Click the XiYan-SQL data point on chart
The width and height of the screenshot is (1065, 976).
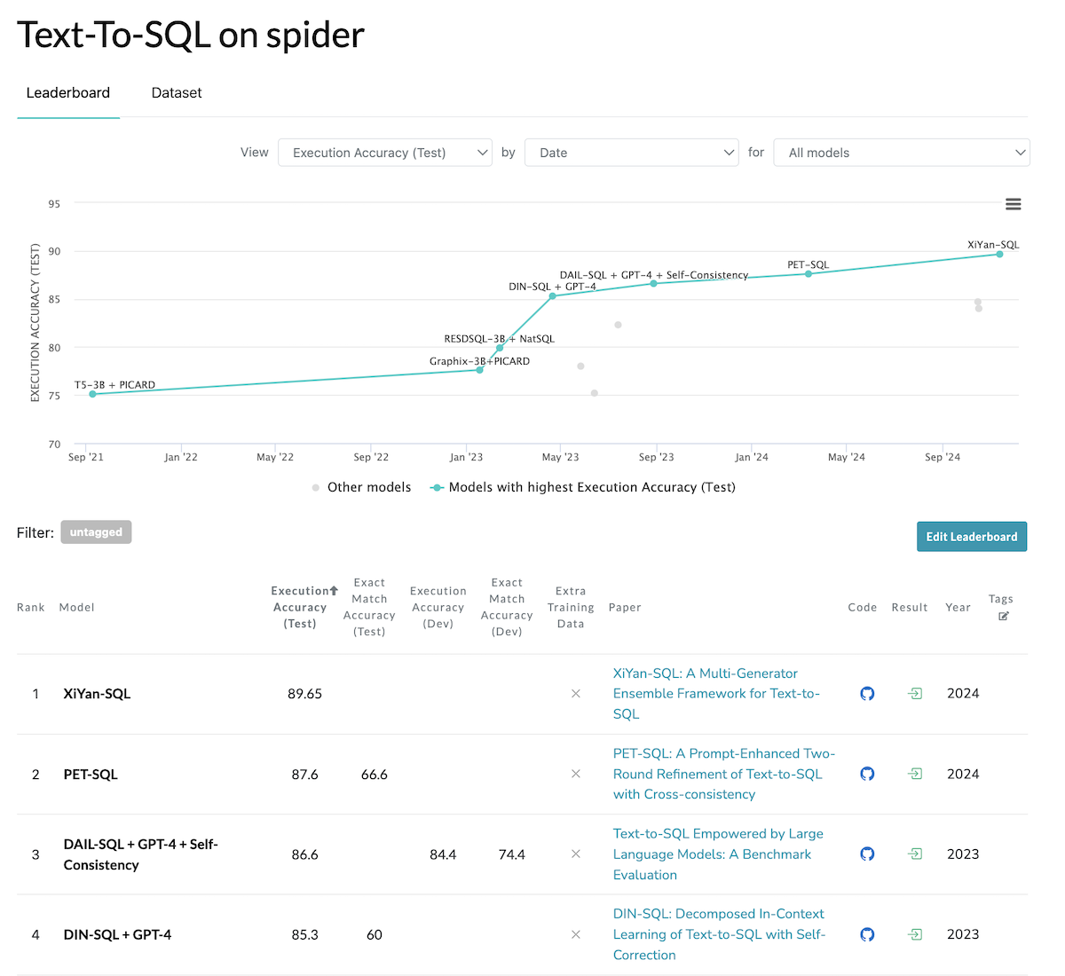point(999,255)
